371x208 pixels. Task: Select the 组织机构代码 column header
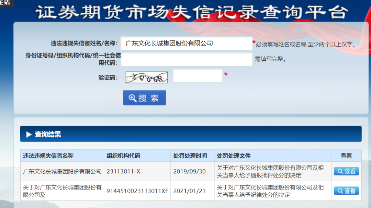coord(137,156)
